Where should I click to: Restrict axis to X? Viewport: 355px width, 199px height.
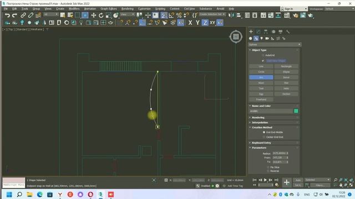(x=190, y=23)
